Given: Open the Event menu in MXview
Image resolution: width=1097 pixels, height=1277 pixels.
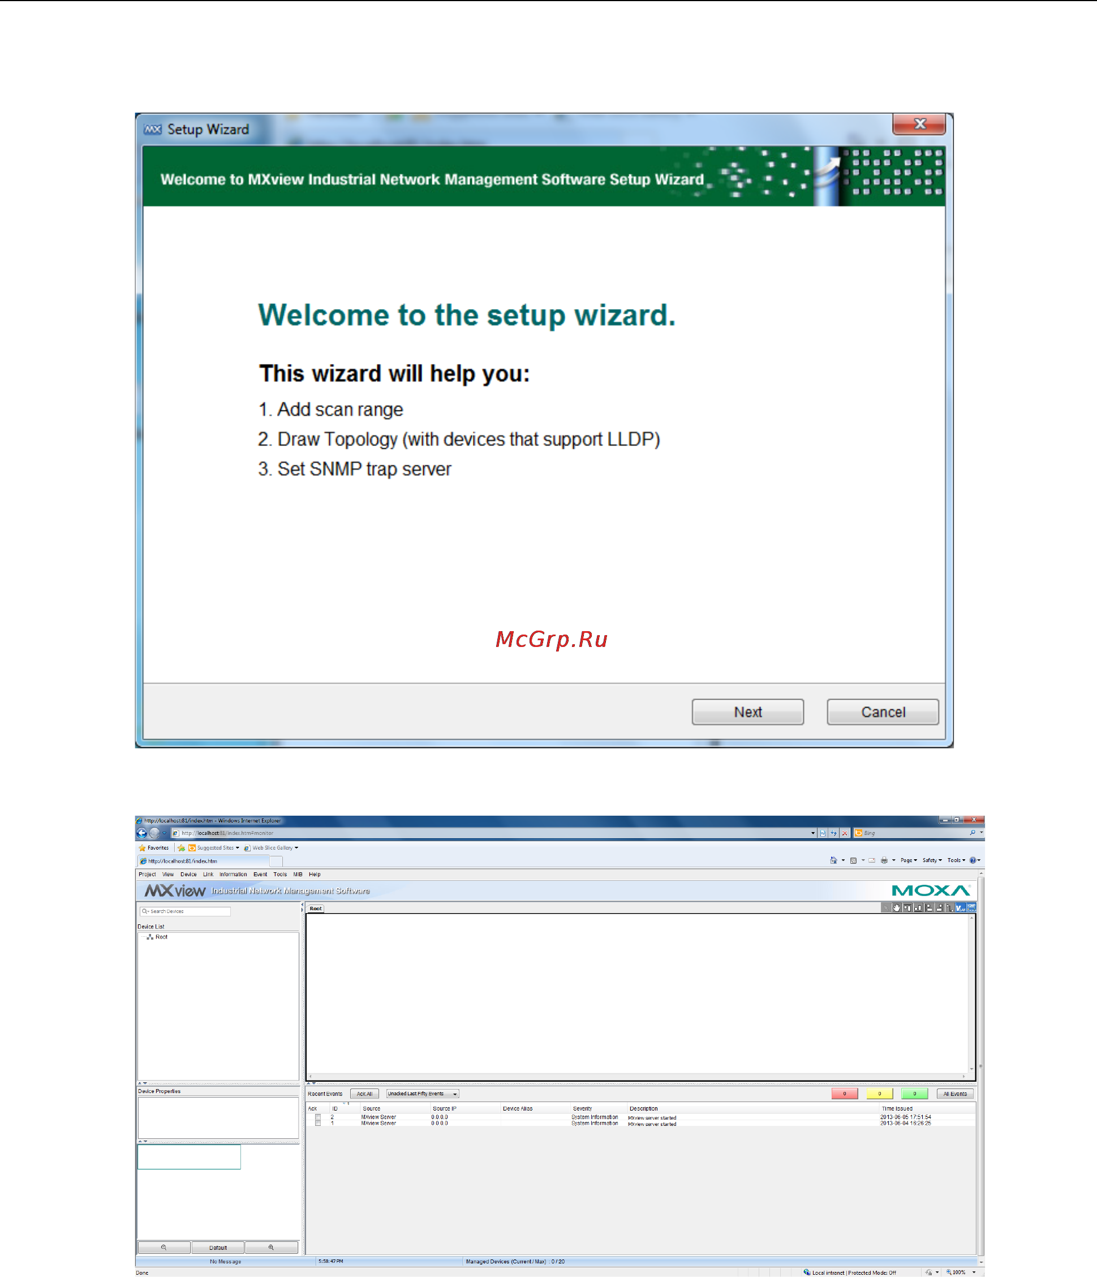Looking at the screenshot, I should click(260, 875).
